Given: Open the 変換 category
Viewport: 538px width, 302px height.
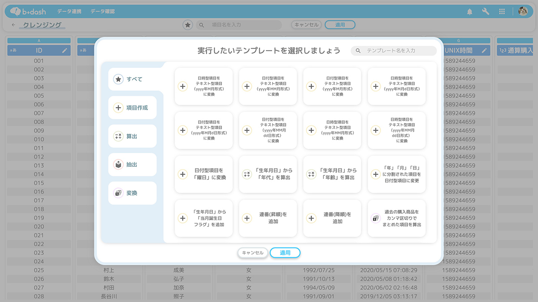Looking at the screenshot, I should point(132,193).
